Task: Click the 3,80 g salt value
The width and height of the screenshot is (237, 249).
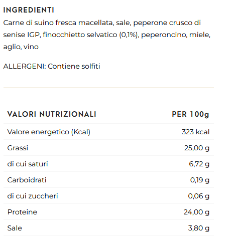Action: tap(199, 228)
